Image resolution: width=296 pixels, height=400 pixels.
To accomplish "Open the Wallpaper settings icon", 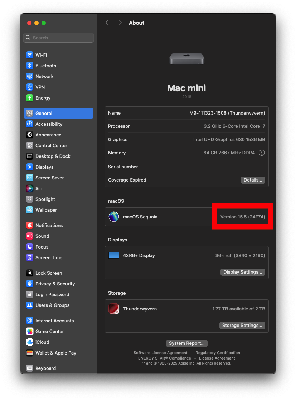I will pyautogui.click(x=30, y=210).
